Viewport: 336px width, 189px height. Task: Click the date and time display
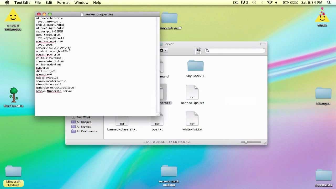[312, 3]
